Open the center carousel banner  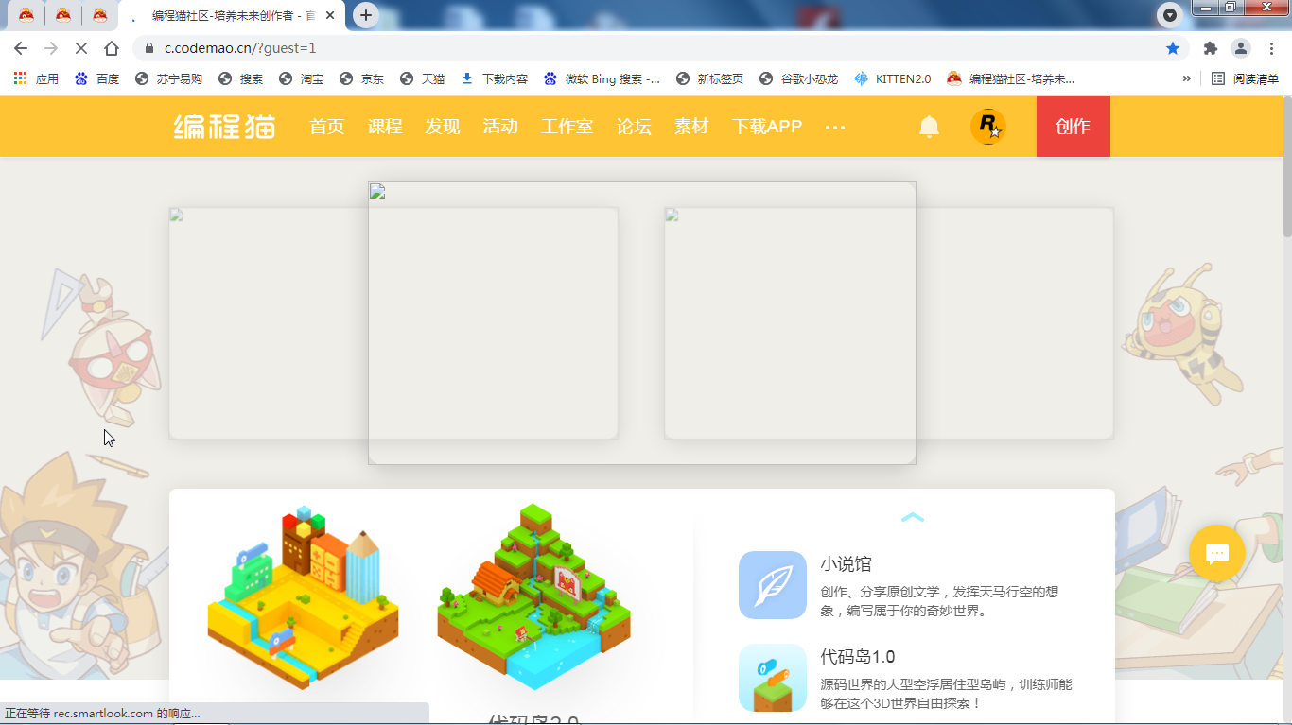click(642, 323)
